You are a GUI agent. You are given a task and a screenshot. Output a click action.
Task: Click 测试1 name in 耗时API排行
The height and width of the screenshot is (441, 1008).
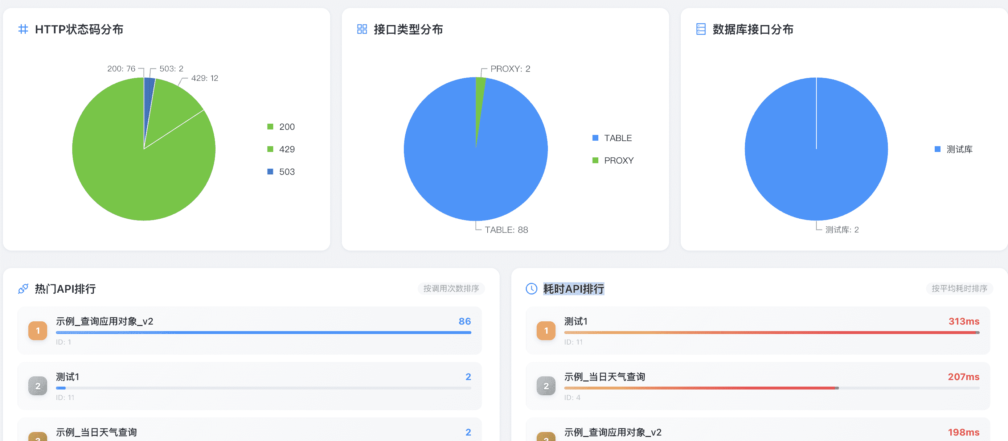point(575,321)
